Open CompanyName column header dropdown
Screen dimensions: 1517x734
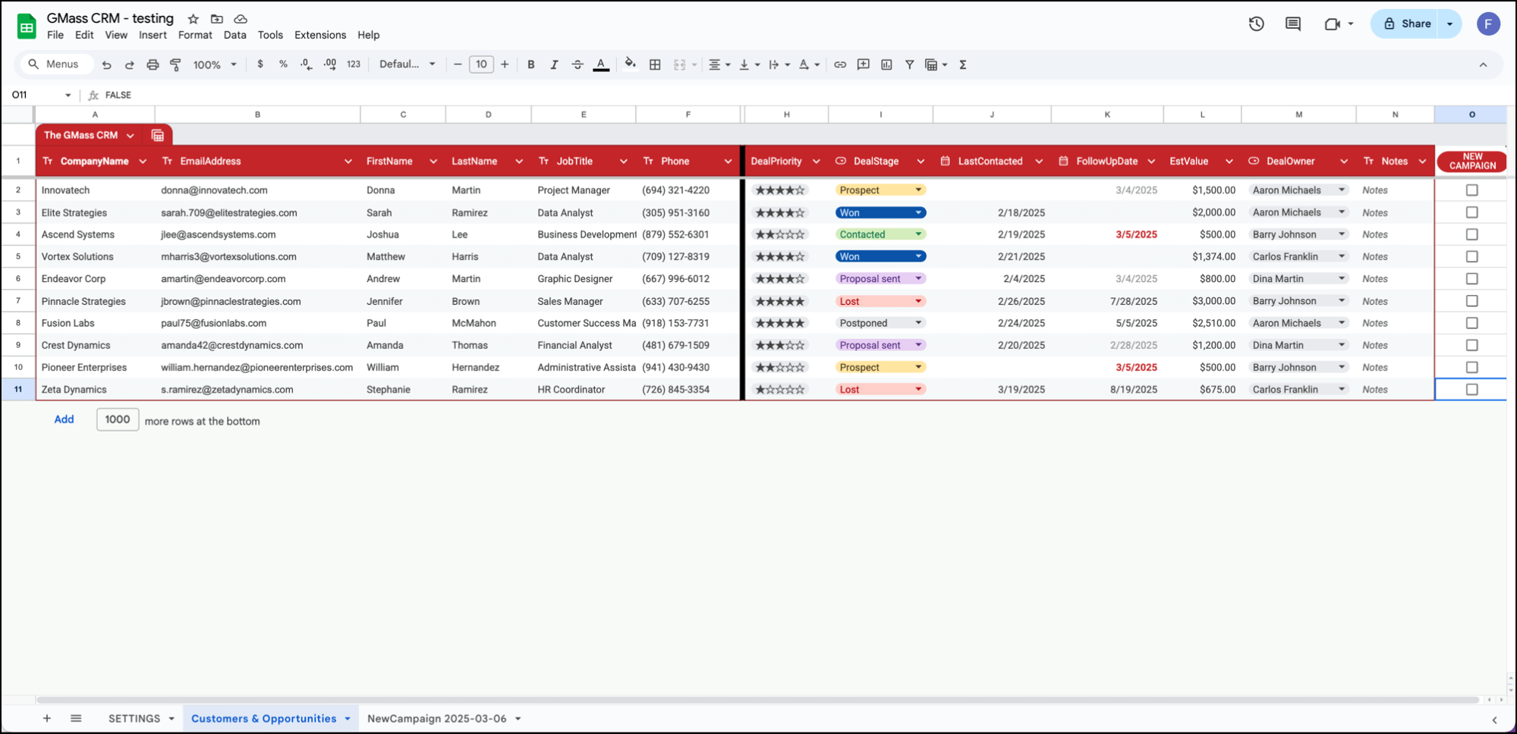click(x=143, y=162)
